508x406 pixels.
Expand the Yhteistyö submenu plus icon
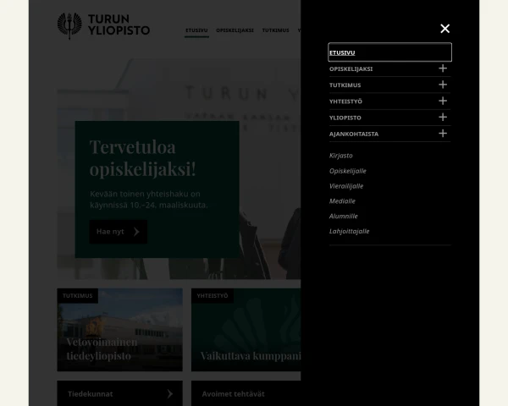[442, 101]
